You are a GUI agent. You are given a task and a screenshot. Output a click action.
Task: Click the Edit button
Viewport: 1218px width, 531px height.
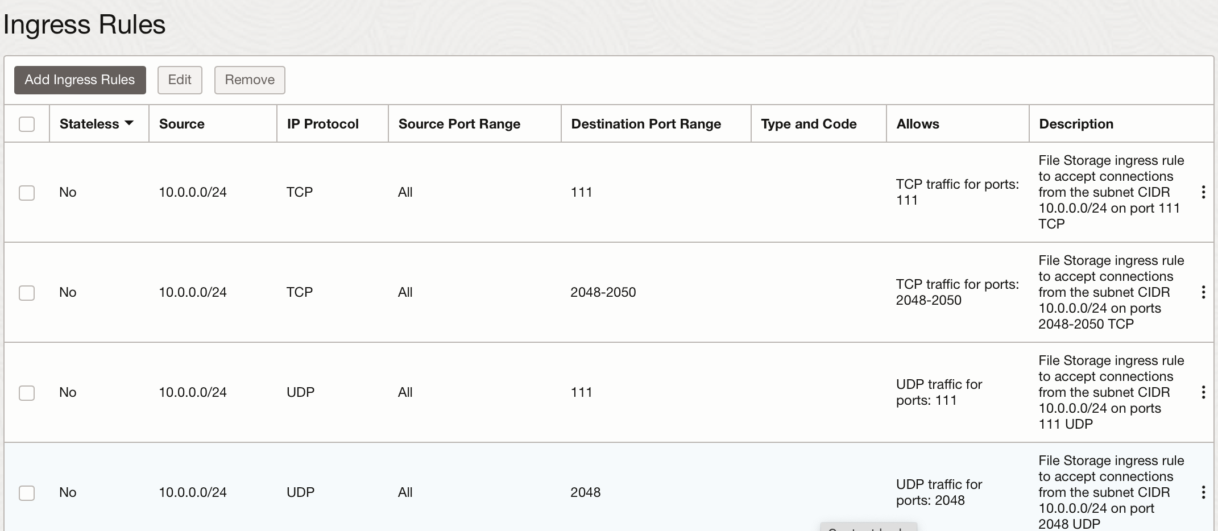click(180, 80)
